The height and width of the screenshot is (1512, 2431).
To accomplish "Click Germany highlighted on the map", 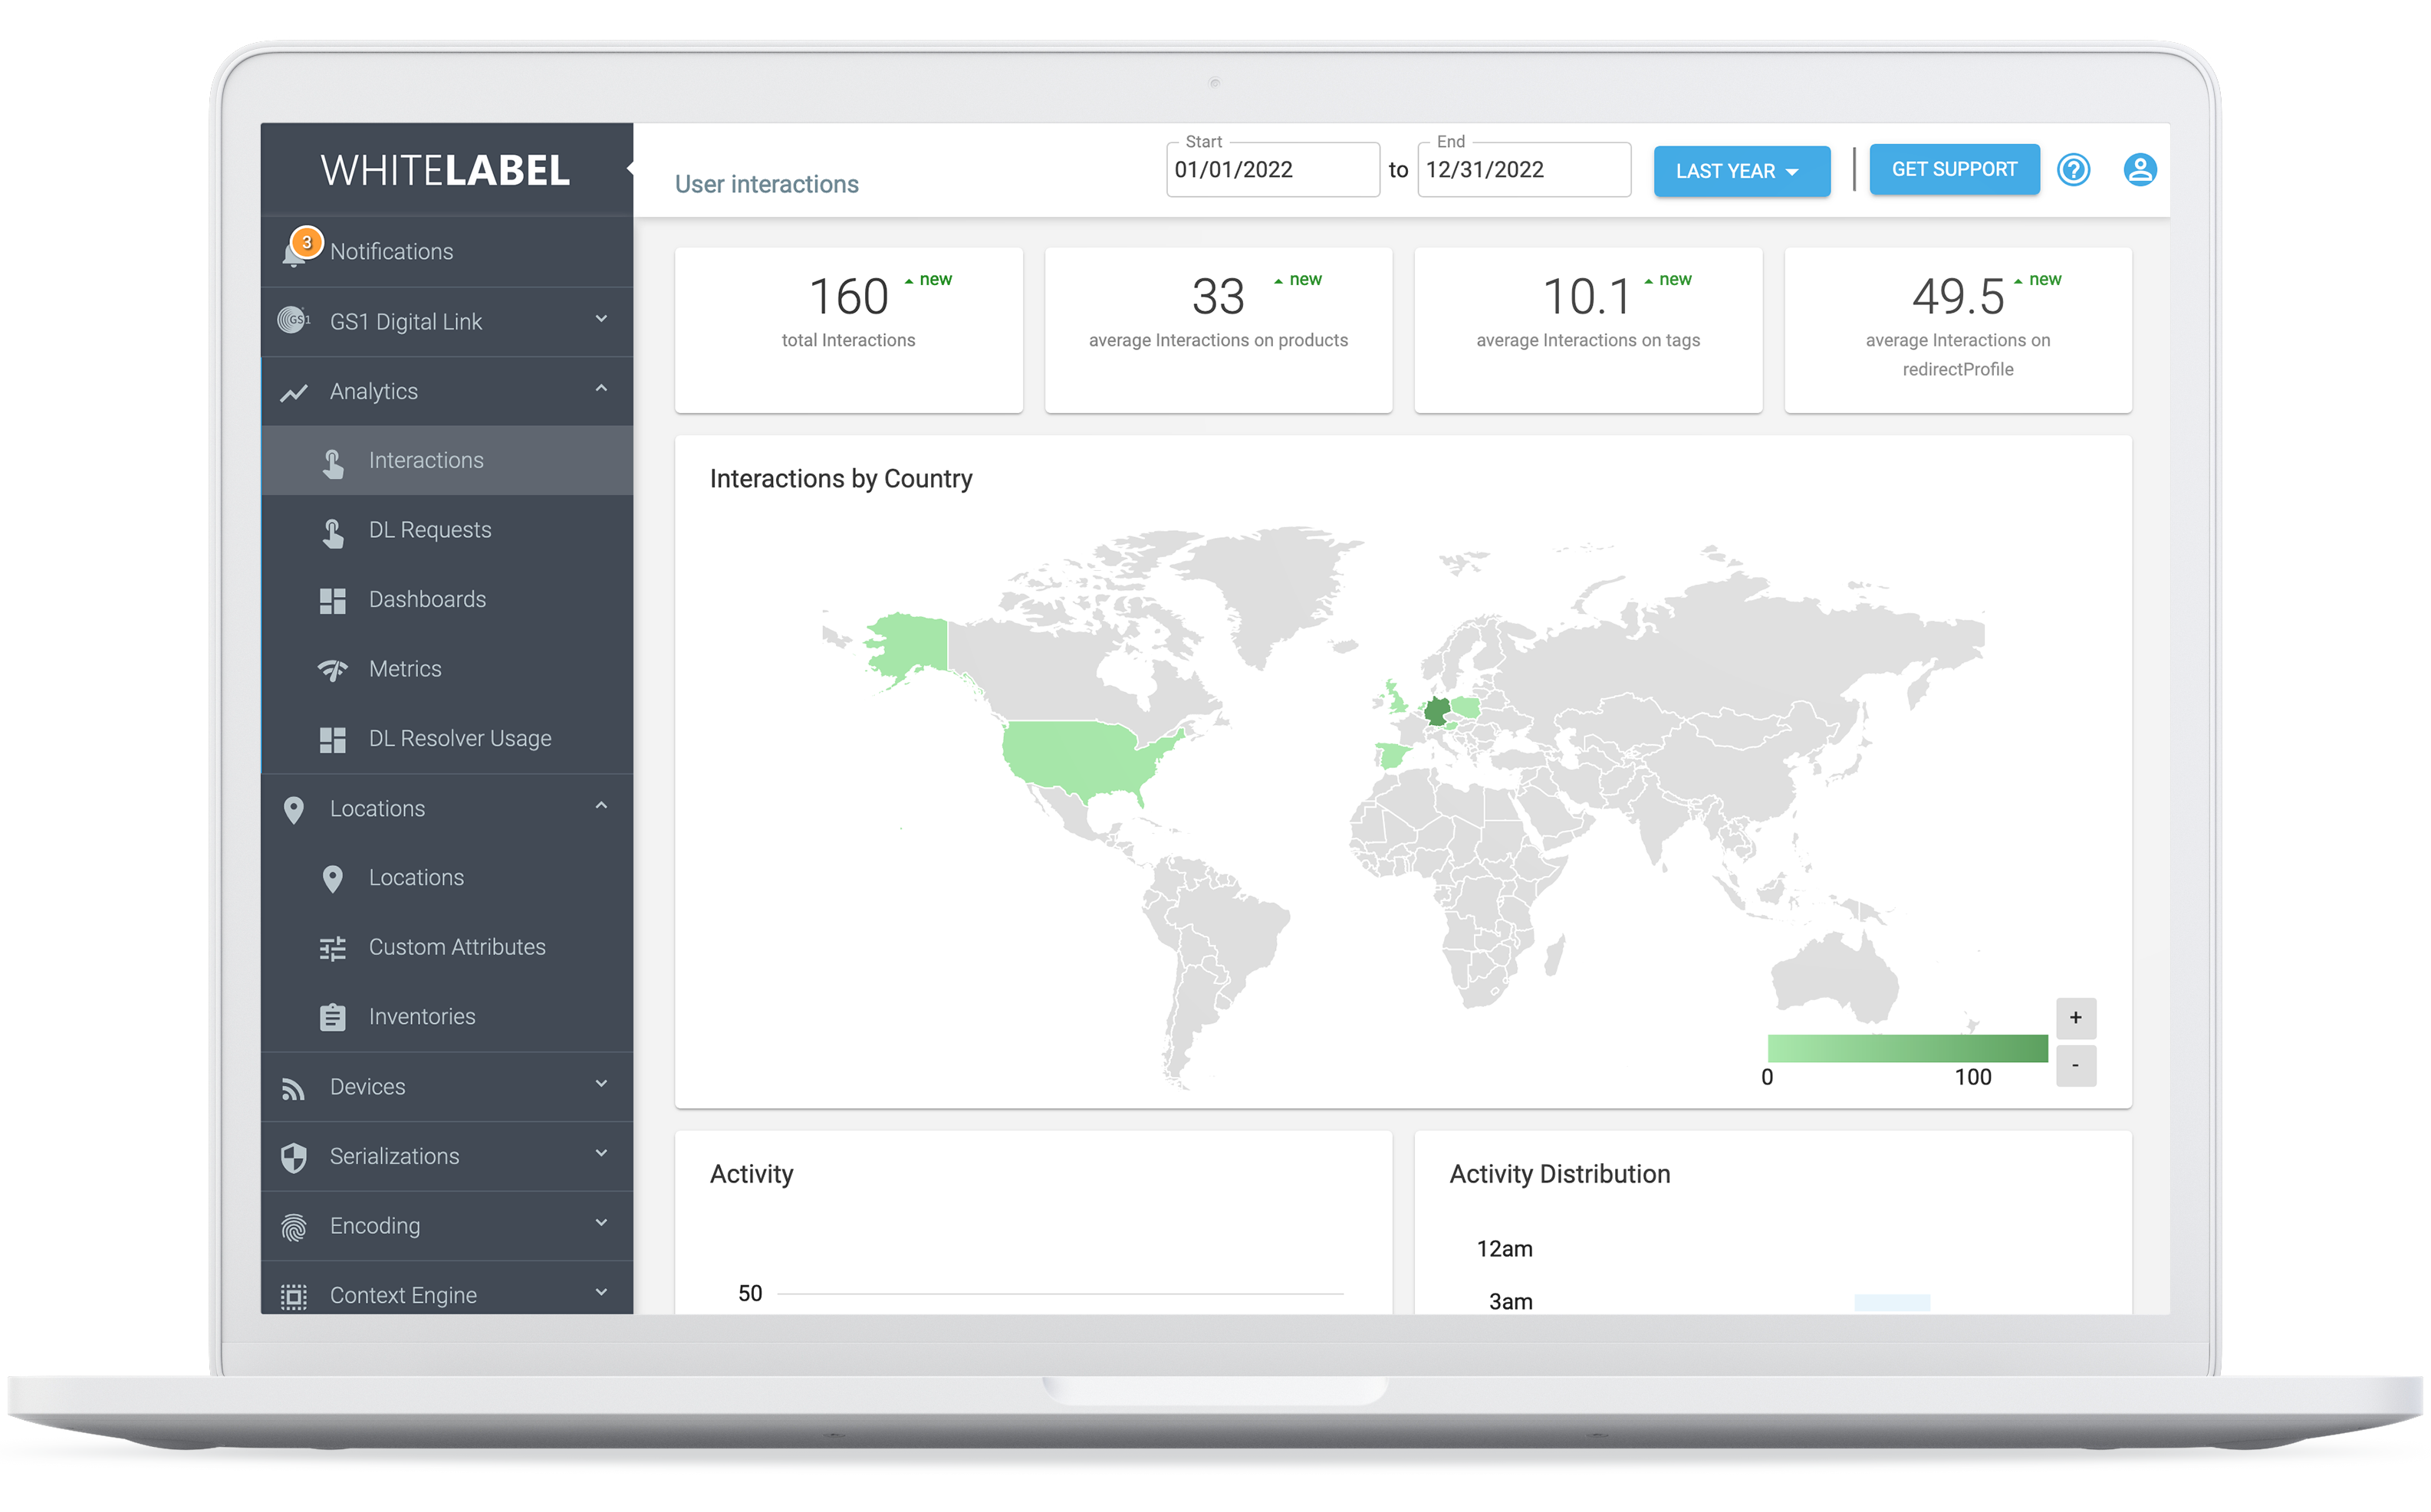I will click(x=1436, y=711).
